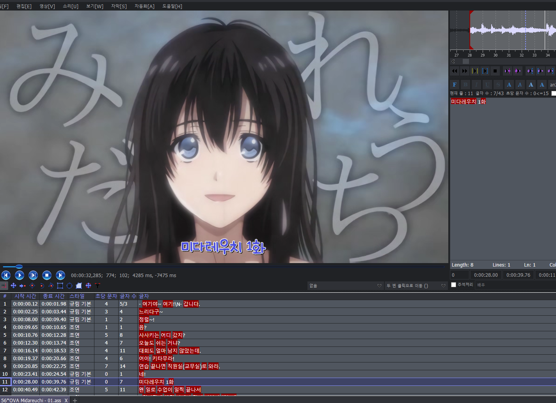
Task: Stop video playback
Action: 47,275
